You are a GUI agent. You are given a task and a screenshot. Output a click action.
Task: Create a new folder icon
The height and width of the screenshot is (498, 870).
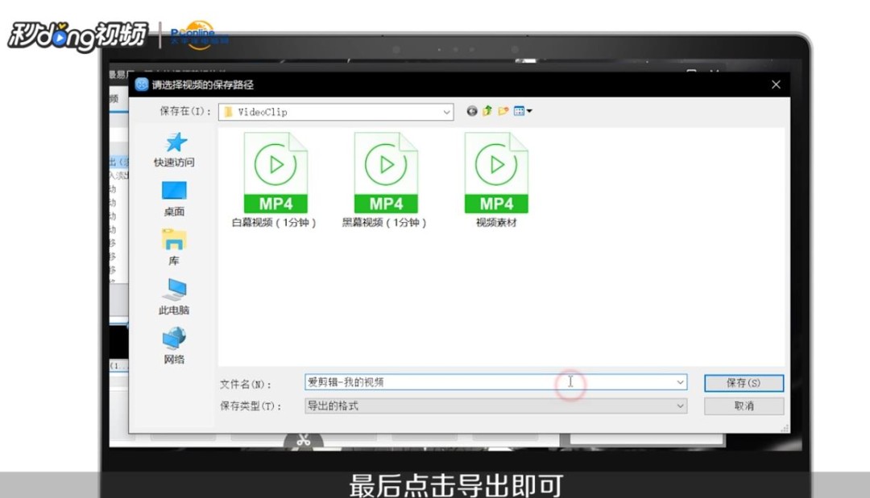[503, 111]
